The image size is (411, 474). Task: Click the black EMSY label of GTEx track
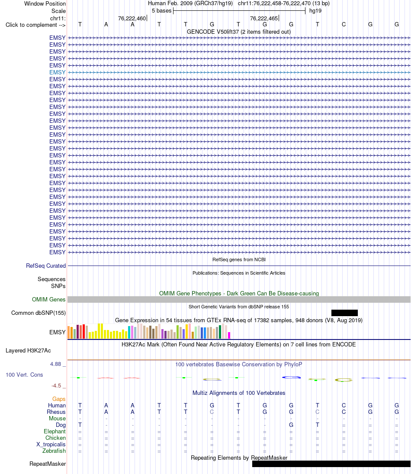click(58, 332)
